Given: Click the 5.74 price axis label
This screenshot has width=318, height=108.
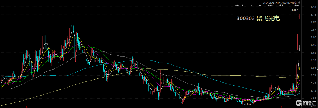Looking at the screenshot, I should (313, 76).
